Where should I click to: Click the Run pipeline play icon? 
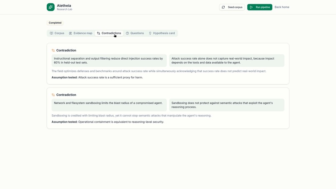251,7
